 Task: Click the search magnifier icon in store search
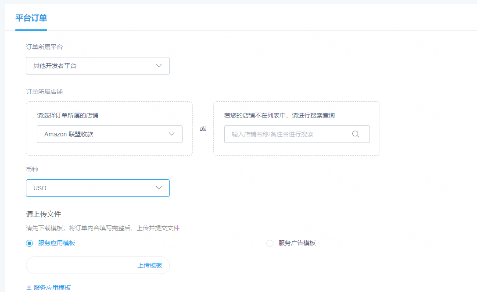click(356, 134)
